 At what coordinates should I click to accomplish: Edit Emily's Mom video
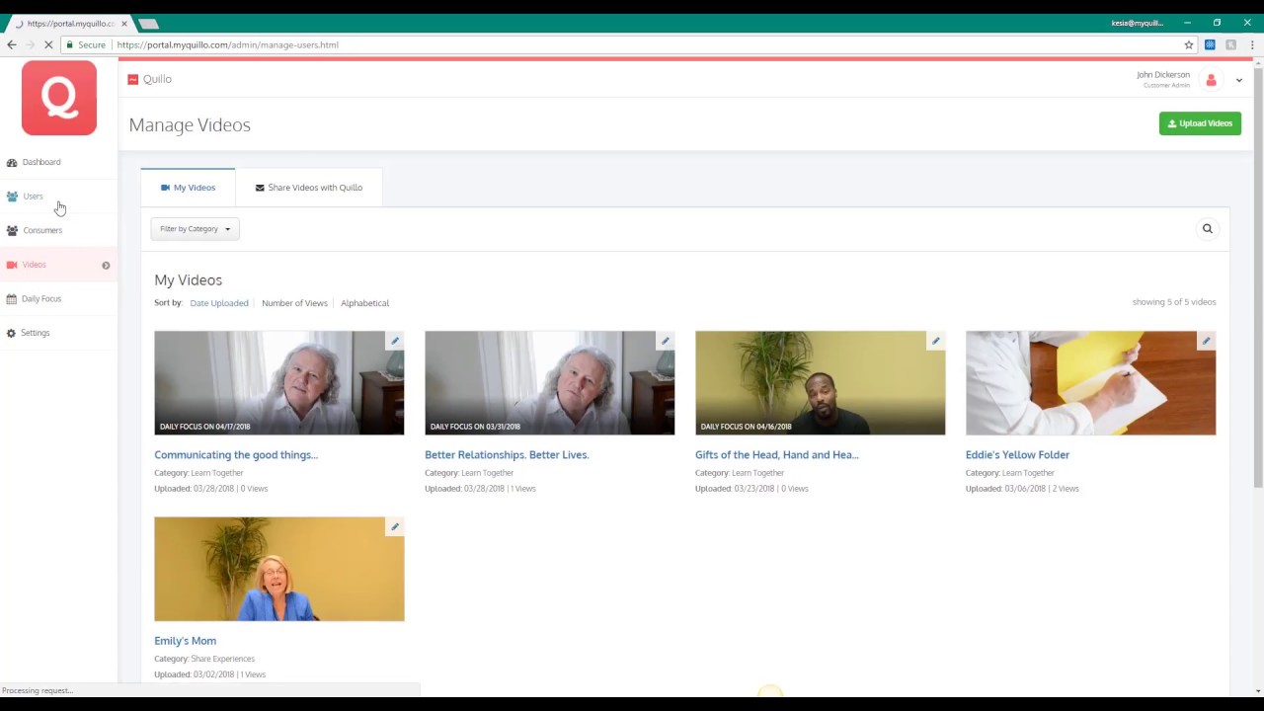pyautogui.click(x=395, y=526)
